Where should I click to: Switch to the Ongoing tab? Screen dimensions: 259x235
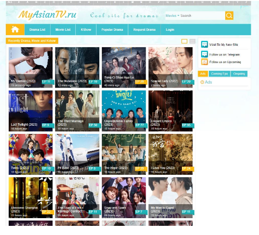239,74
